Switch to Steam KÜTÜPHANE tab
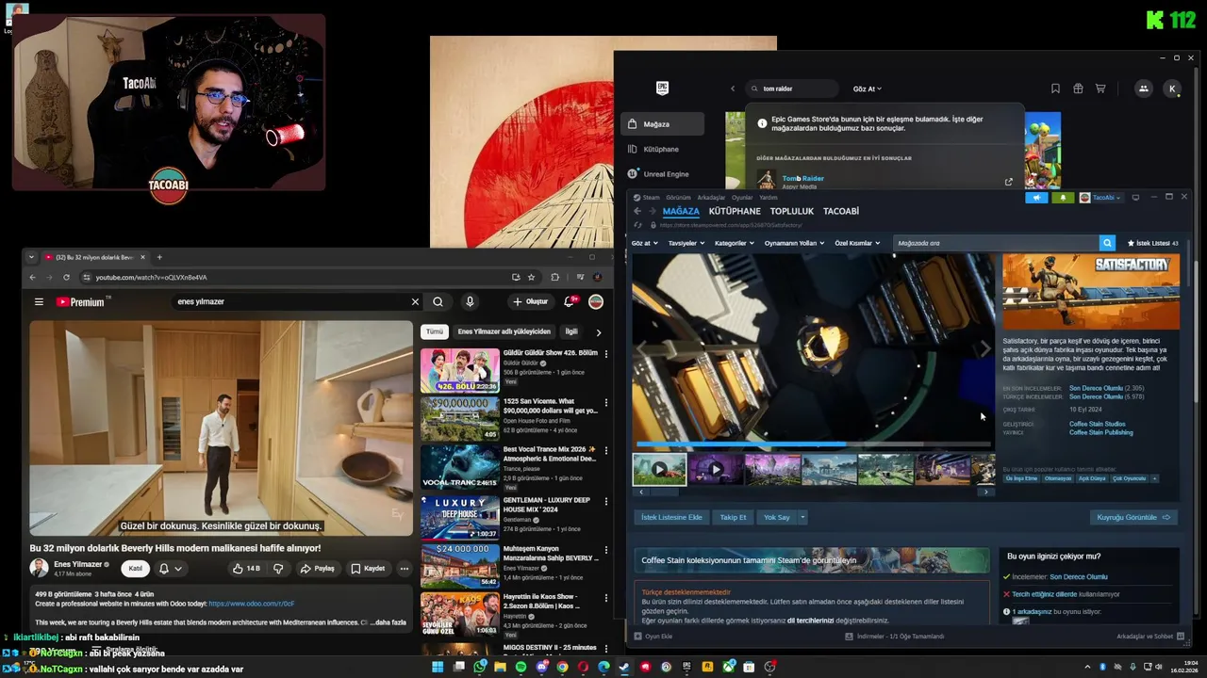This screenshot has width=1207, height=678. point(735,211)
